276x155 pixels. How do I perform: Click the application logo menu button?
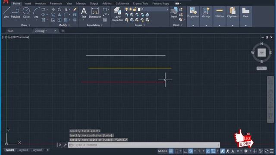[6, 2]
